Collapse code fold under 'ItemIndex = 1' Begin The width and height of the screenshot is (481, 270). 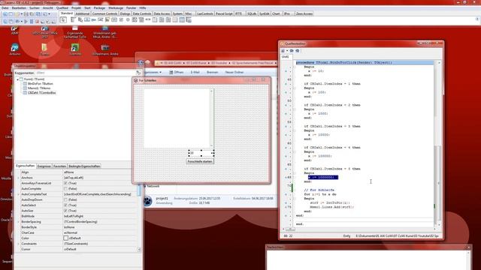click(294, 88)
